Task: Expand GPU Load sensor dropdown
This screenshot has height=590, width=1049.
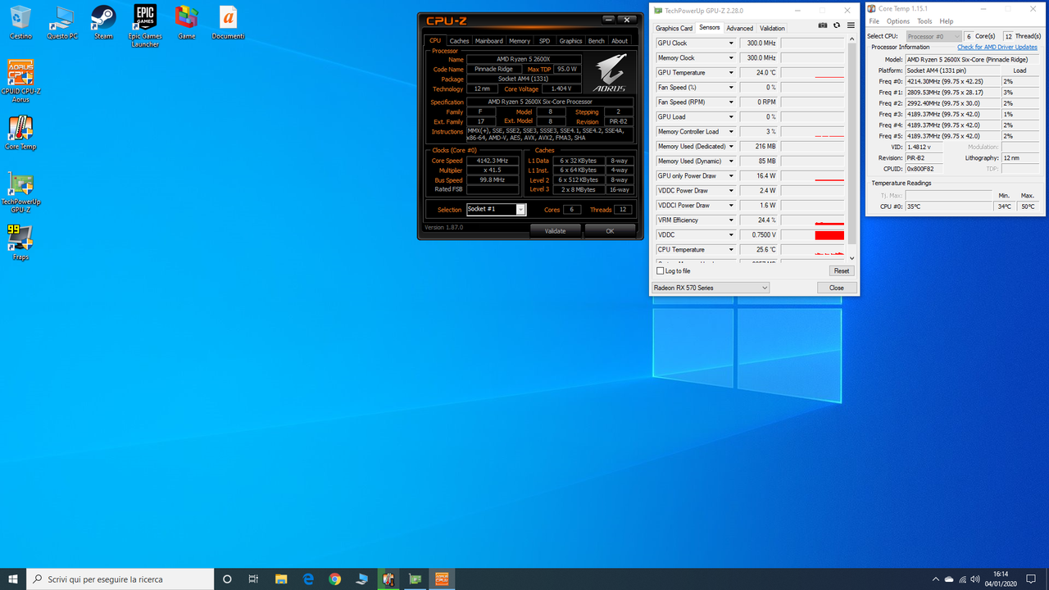Action: tap(731, 117)
